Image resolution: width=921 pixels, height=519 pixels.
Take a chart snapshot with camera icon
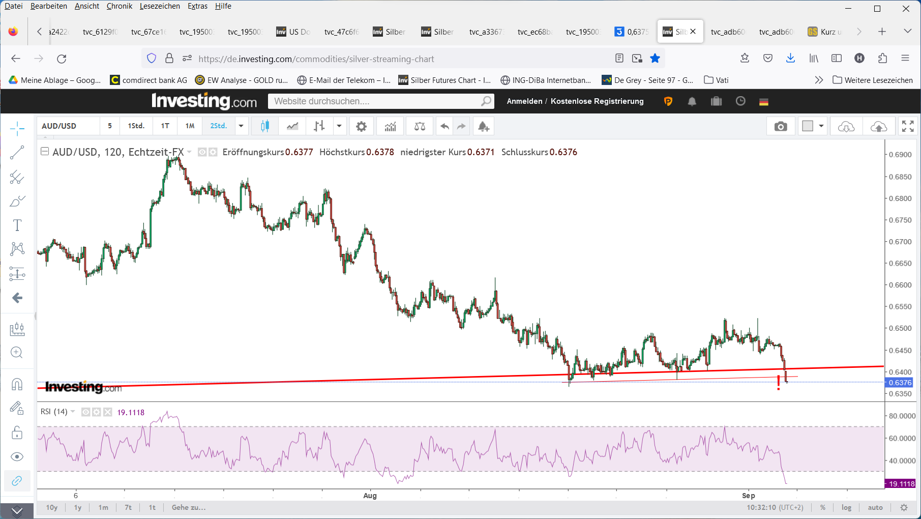(x=781, y=126)
